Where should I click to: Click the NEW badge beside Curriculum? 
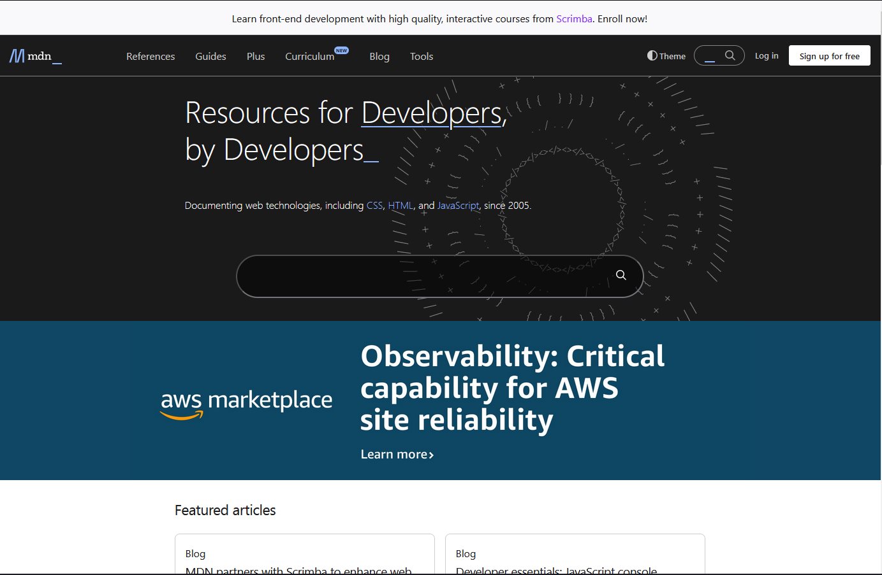pyautogui.click(x=342, y=50)
